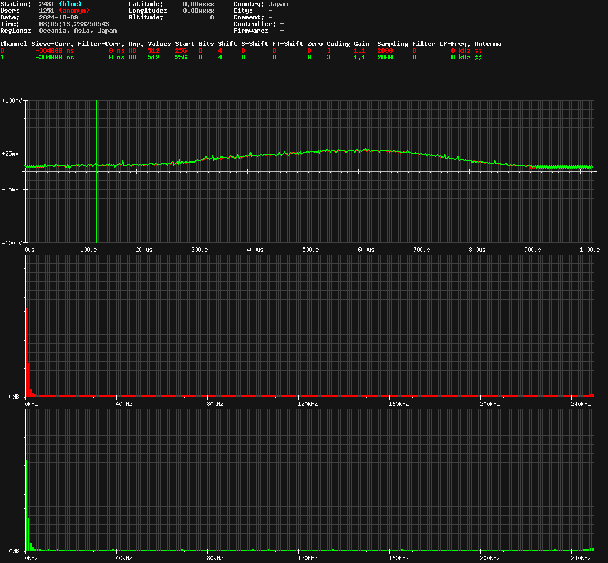Click the Controller label

click(254, 24)
